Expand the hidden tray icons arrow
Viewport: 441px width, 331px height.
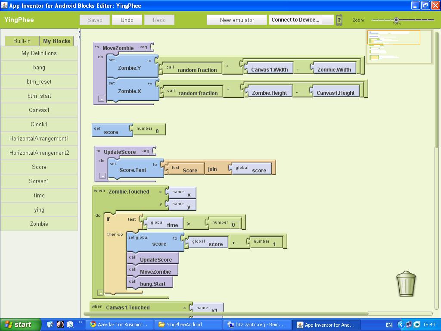pyautogui.click(x=401, y=325)
